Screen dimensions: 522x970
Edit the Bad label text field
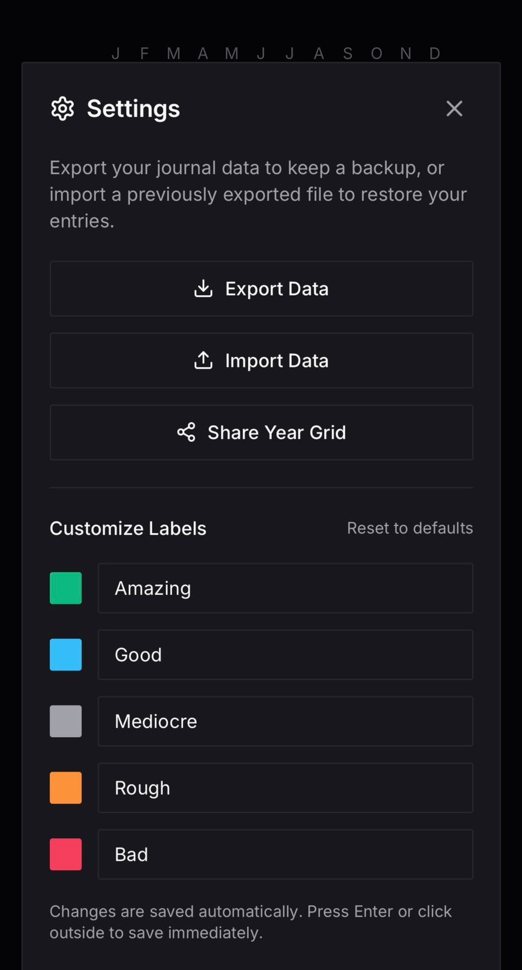[x=285, y=854]
